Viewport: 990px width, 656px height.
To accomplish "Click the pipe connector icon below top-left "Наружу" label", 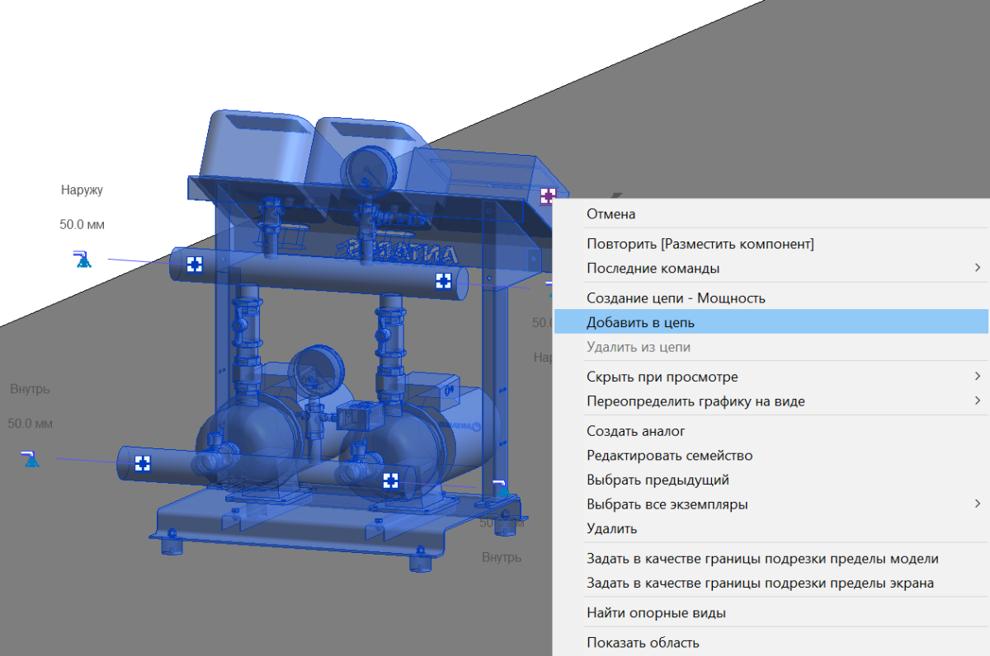I will point(81,260).
